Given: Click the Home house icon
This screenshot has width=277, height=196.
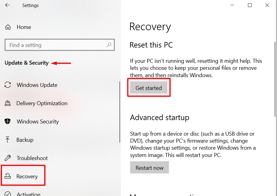Looking at the screenshot, I should click(8, 27).
